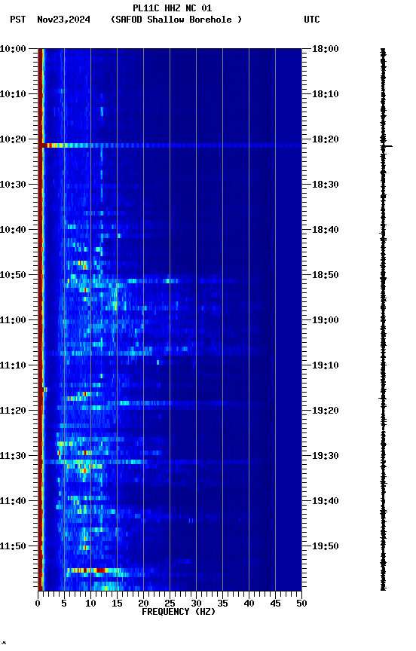This screenshot has width=416, height=651.
Task: Click the '50' frequency axis tick label
Action: tap(301, 604)
